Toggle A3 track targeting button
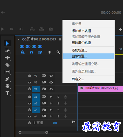The height and width of the screenshot is (137, 123). [36, 110]
